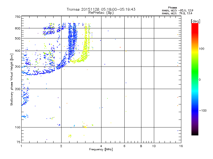Viewport: 213px width, 159px height.
Task: Click the y-axis tick label '300'
Action: click(x=18, y=67)
